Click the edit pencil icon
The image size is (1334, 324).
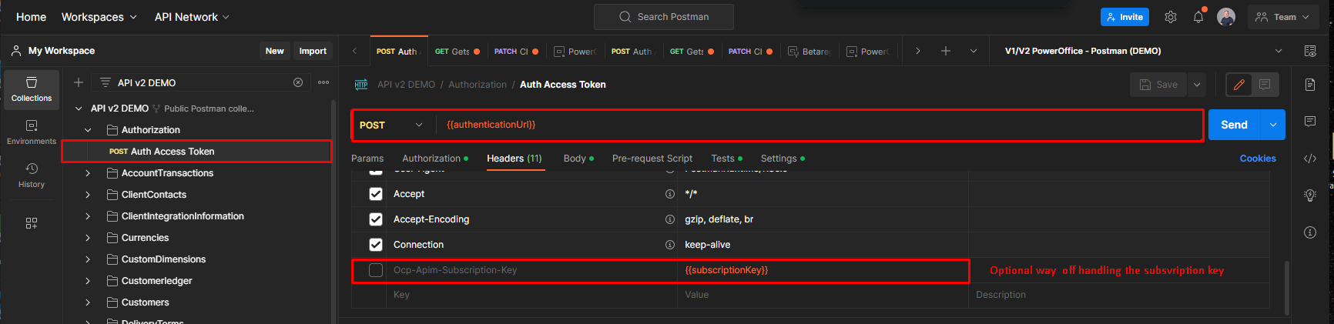(x=1239, y=85)
